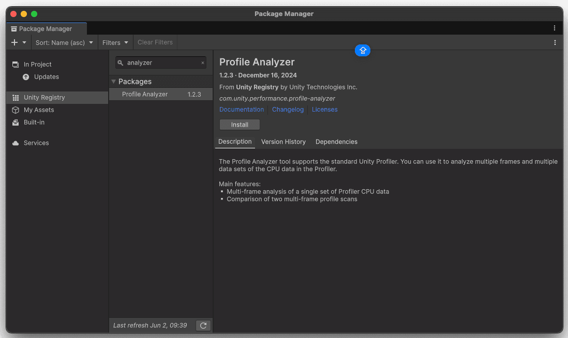Change sorting via Sort: Name (asc) dropdown
This screenshot has width=568, height=338.
[x=63, y=42]
